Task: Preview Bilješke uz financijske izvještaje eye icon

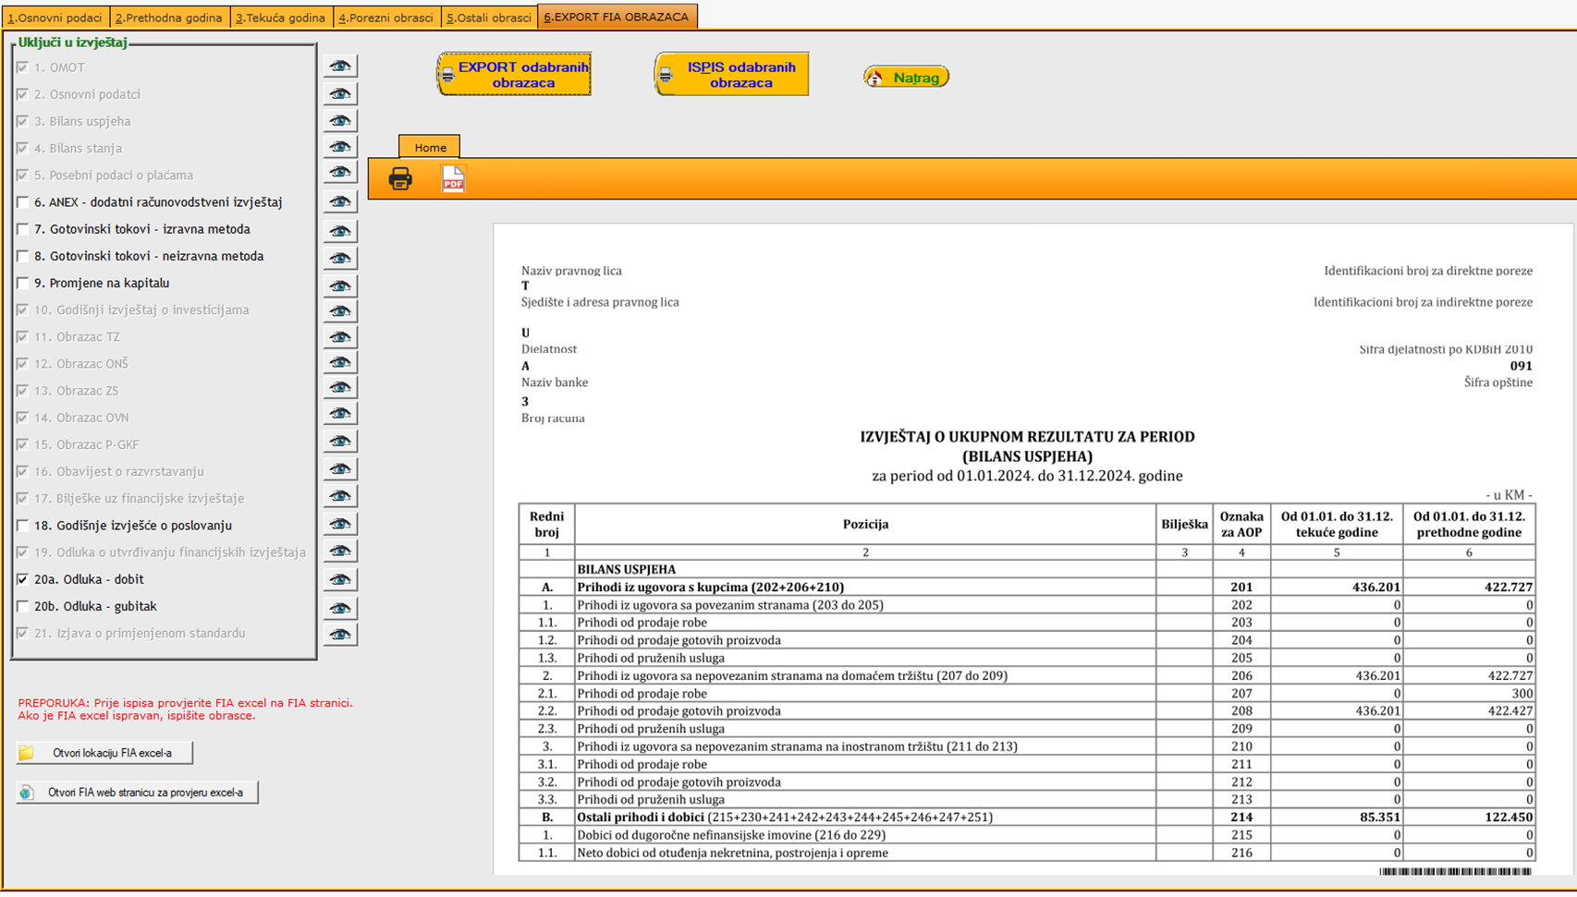Action: [x=340, y=496]
